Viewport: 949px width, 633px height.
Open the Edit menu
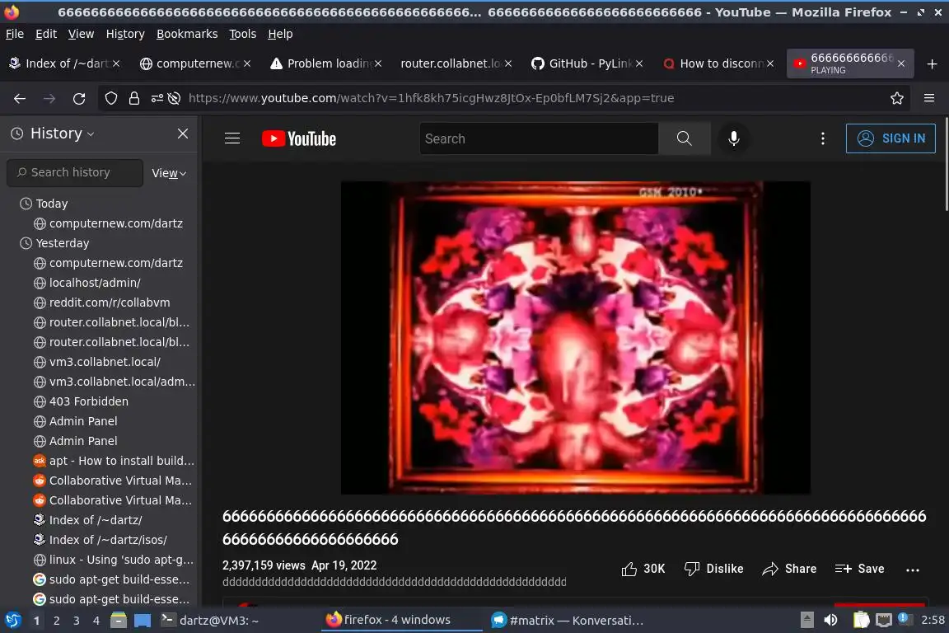(46, 34)
